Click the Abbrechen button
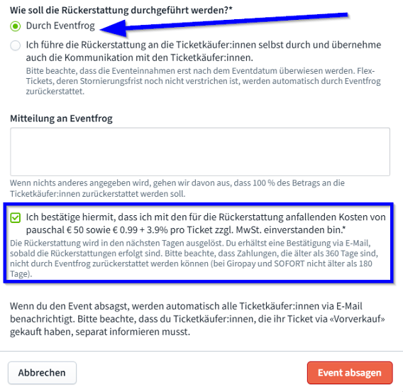403x392 pixels. [42, 372]
